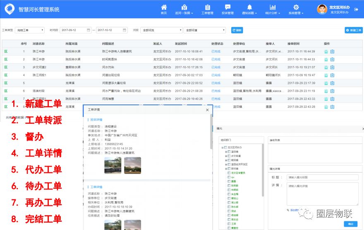Open the calendar icon for end date 2017-10-12
The image size is (364, 230).
pyautogui.click(x=125, y=30)
